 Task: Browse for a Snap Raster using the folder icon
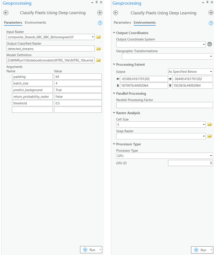coord(209,136)
